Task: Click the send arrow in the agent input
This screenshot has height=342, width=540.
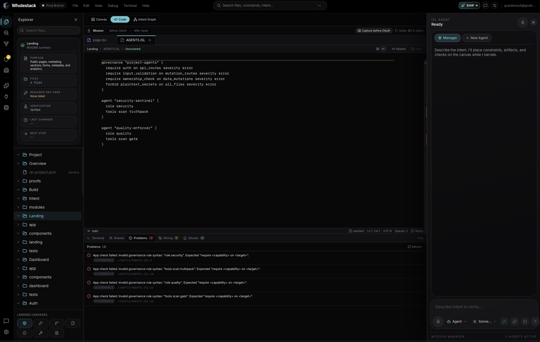Action: point(535,322)
